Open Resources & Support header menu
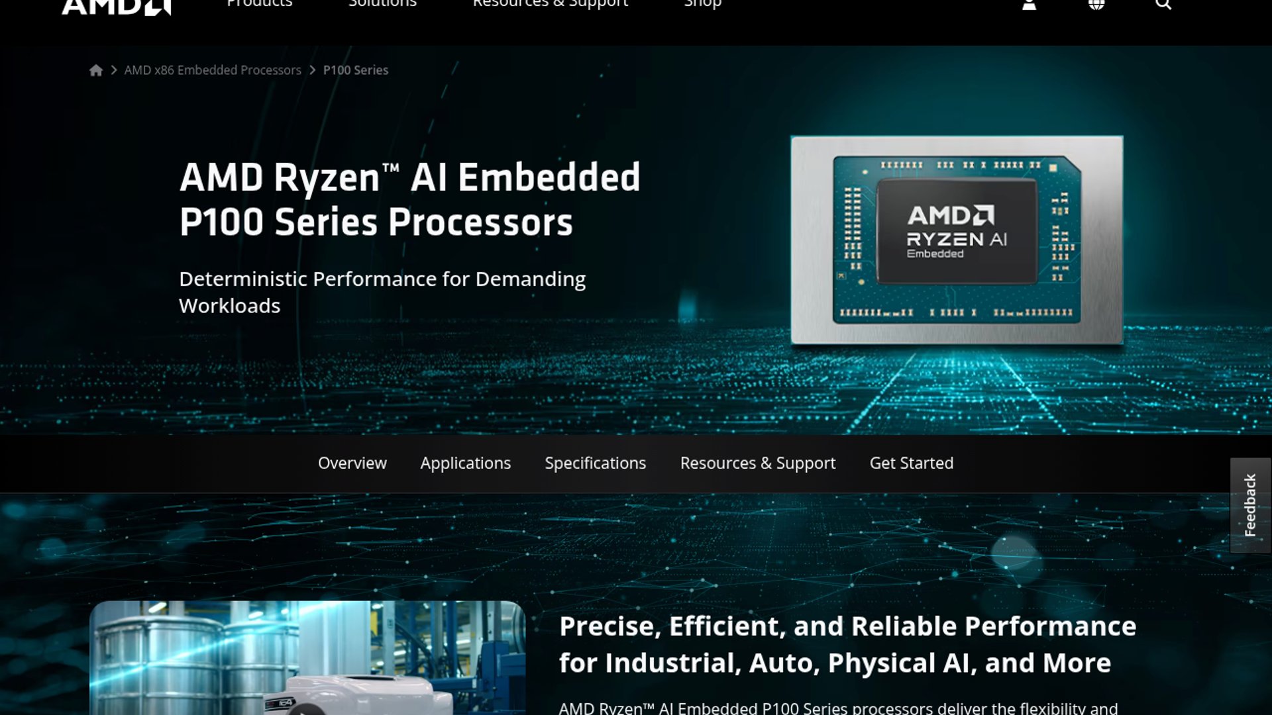This screenshot has width=1272, height=715. 551,4
